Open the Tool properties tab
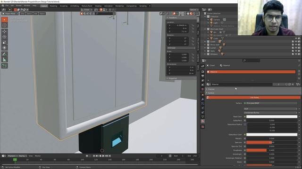 point(202,66)
